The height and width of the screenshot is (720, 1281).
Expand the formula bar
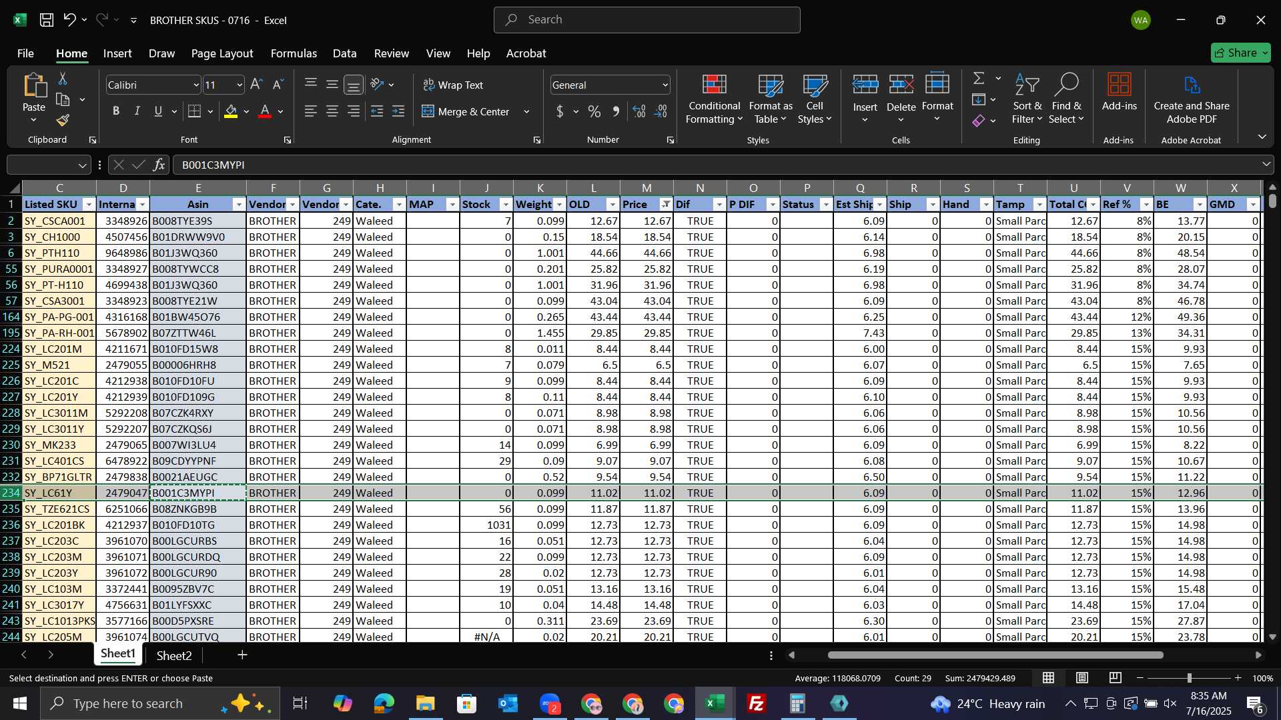[1266, 165]
